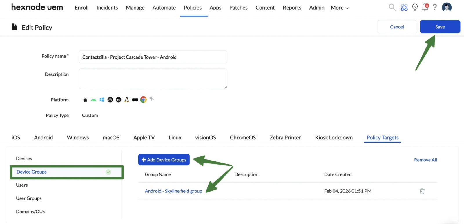Click the macOS platform icon
Image resolution: width=464 pixels, height=224 pixels.
pos(110,100)
